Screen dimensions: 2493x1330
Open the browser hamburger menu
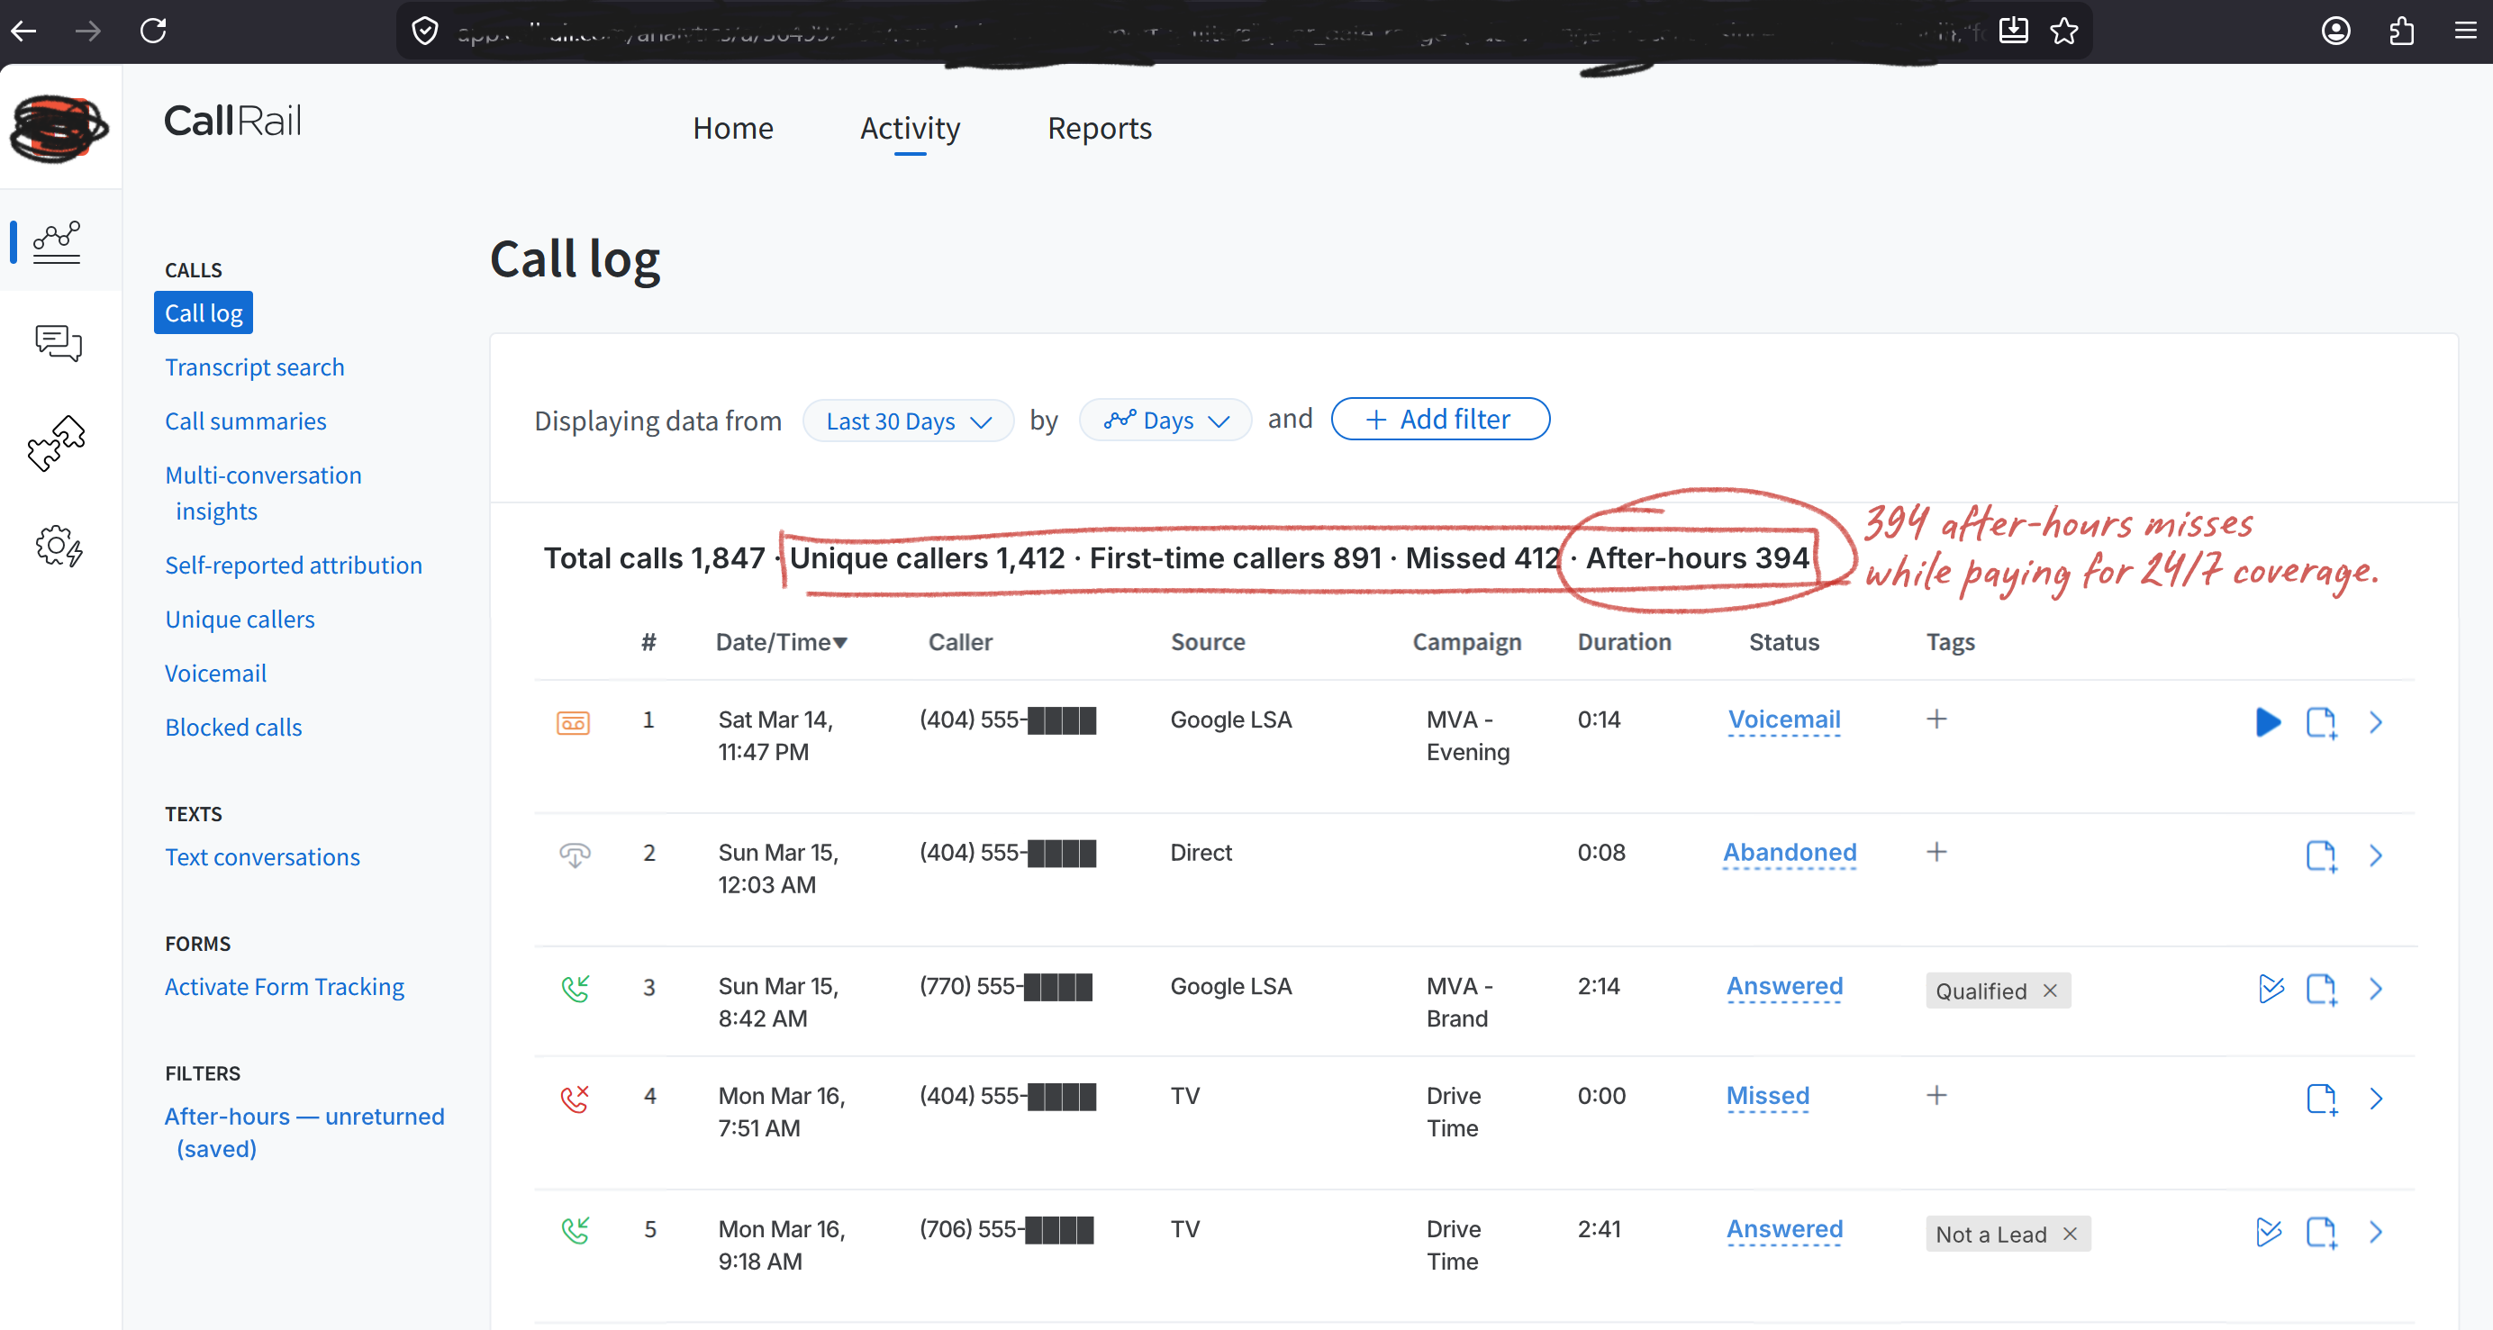pos(2465,31)
